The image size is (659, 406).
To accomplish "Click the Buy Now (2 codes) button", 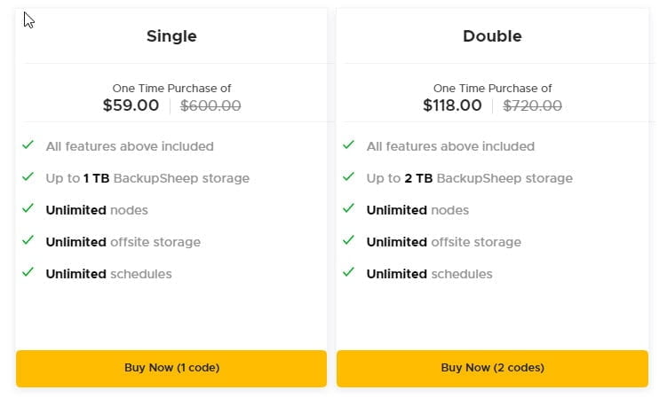I will pos(492,368).
